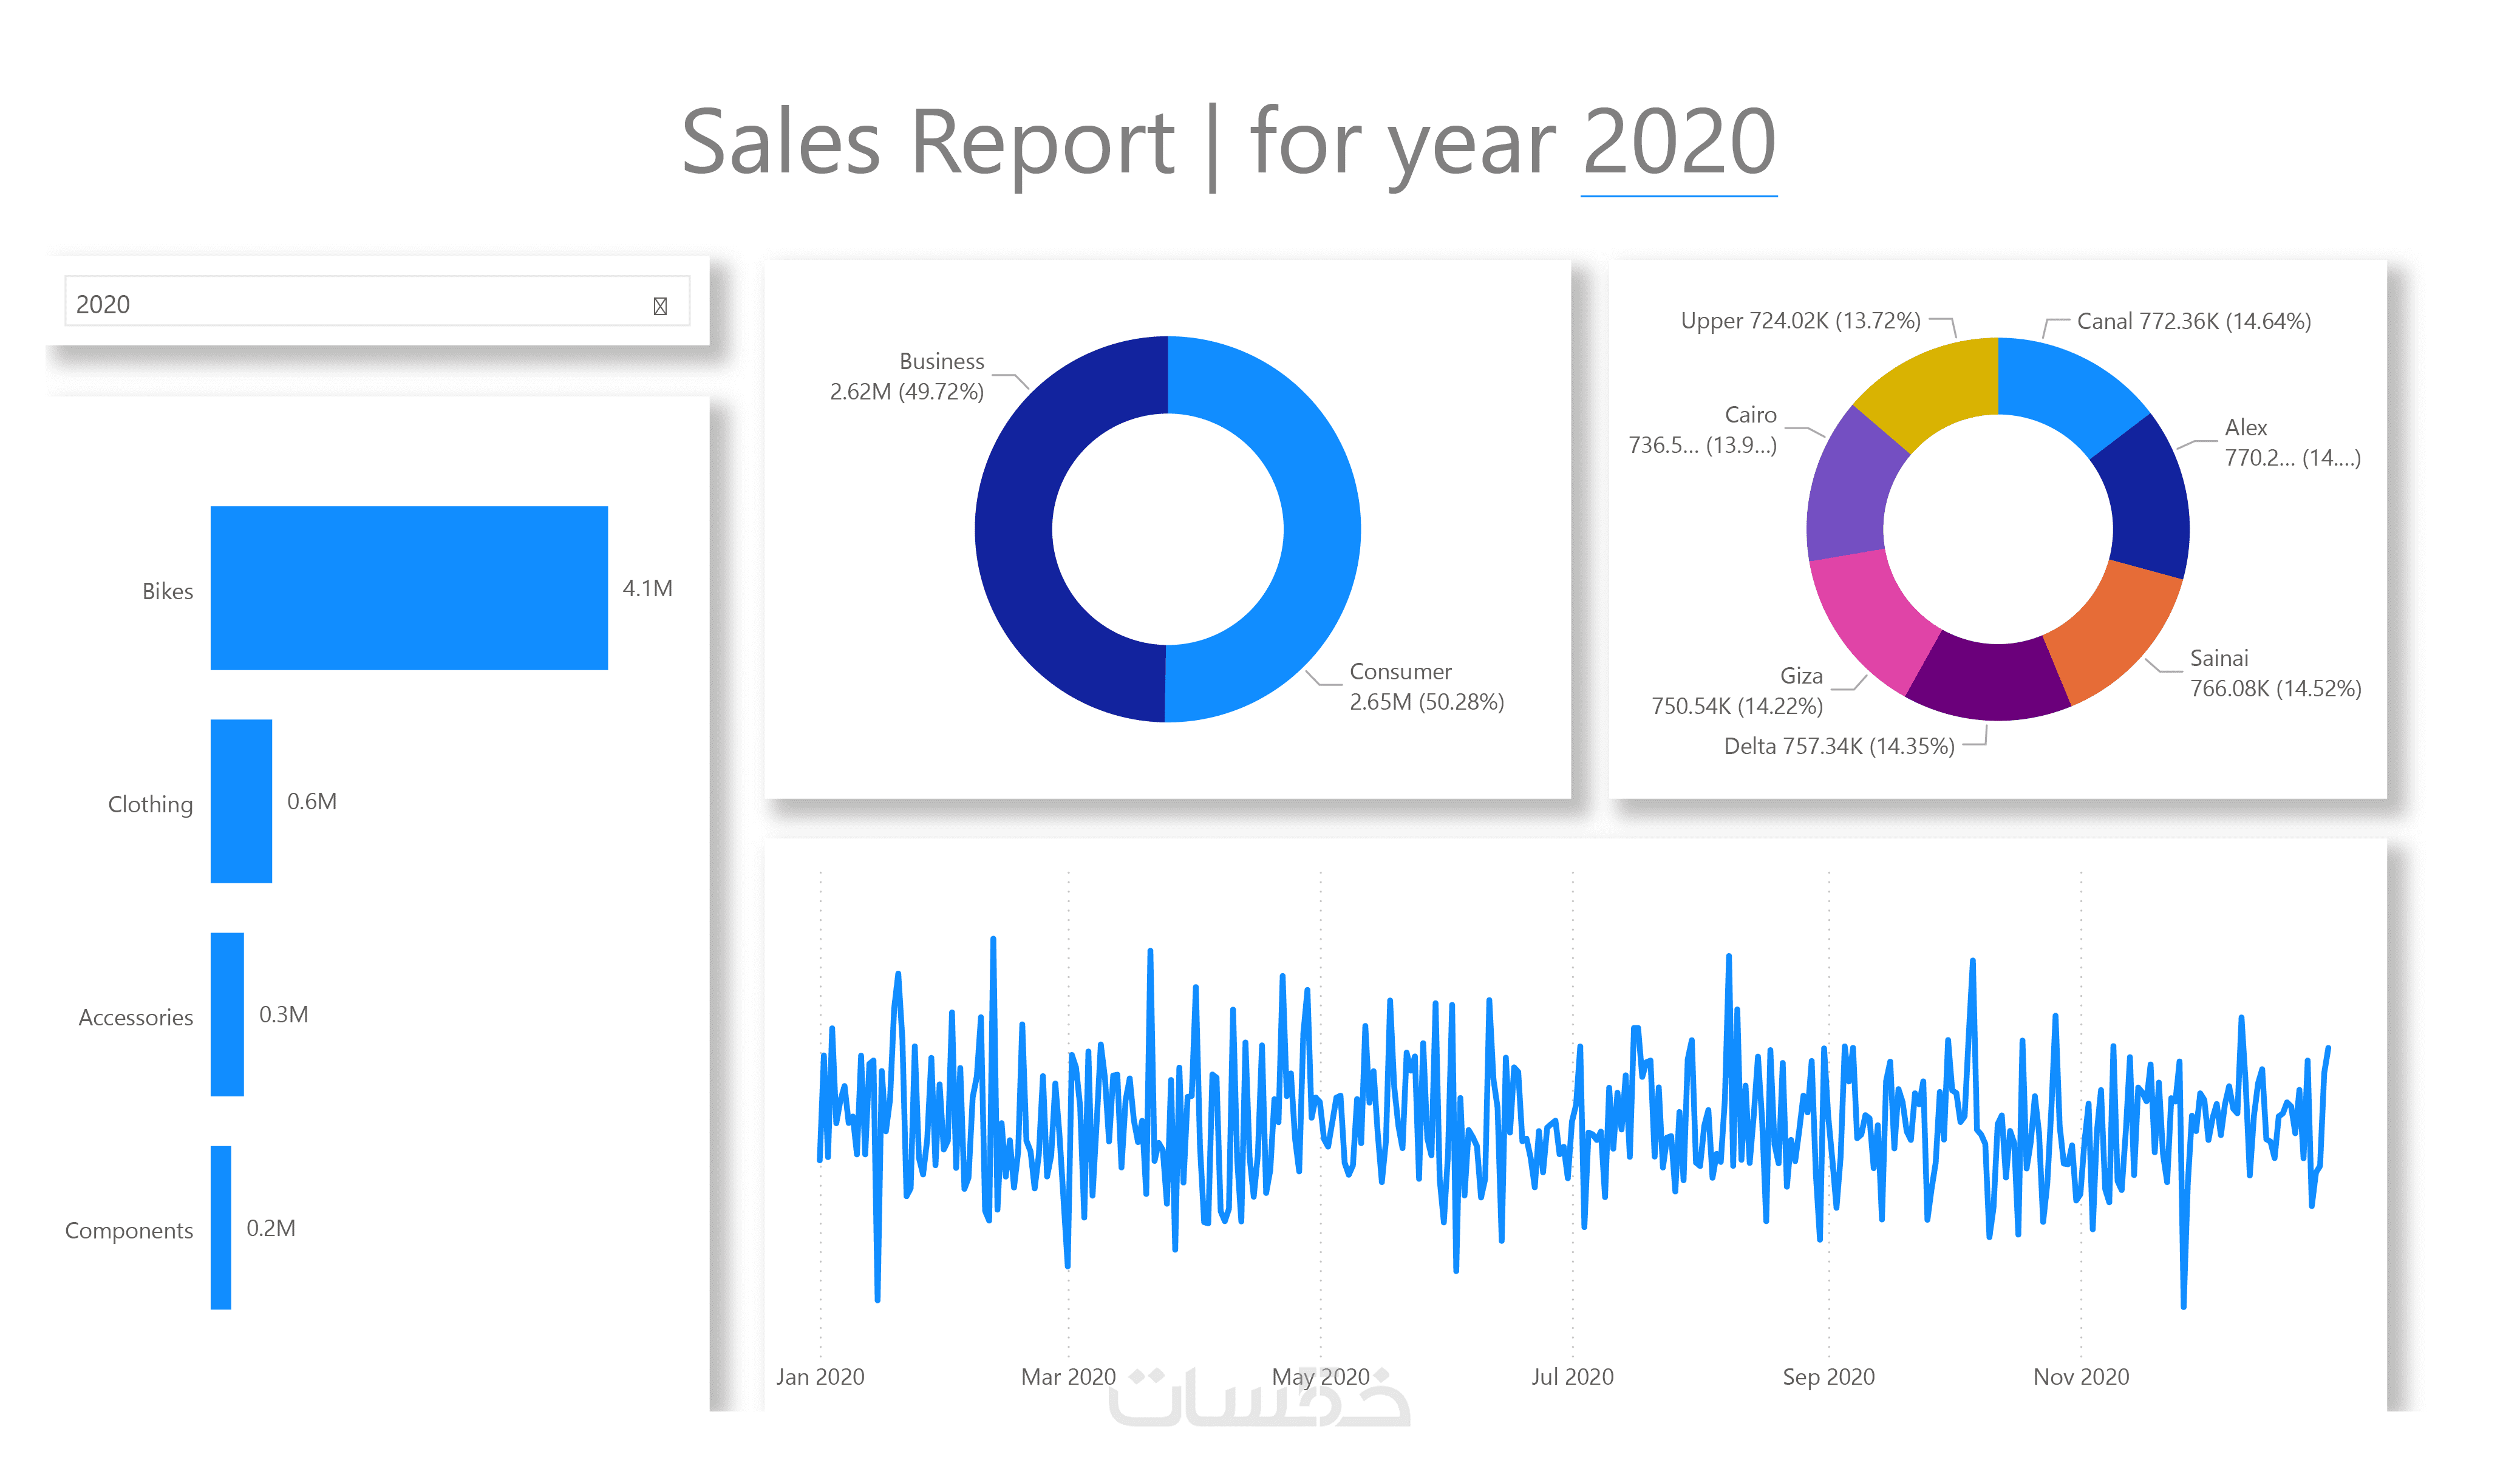Screen dimensions: 2520x1457
Task: Click the Nov 2020 axis label
Action: point(2081,1376)
